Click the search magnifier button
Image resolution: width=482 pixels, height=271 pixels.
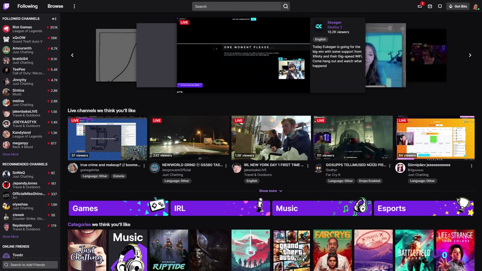pyautogui.click(x=285, y=6)
